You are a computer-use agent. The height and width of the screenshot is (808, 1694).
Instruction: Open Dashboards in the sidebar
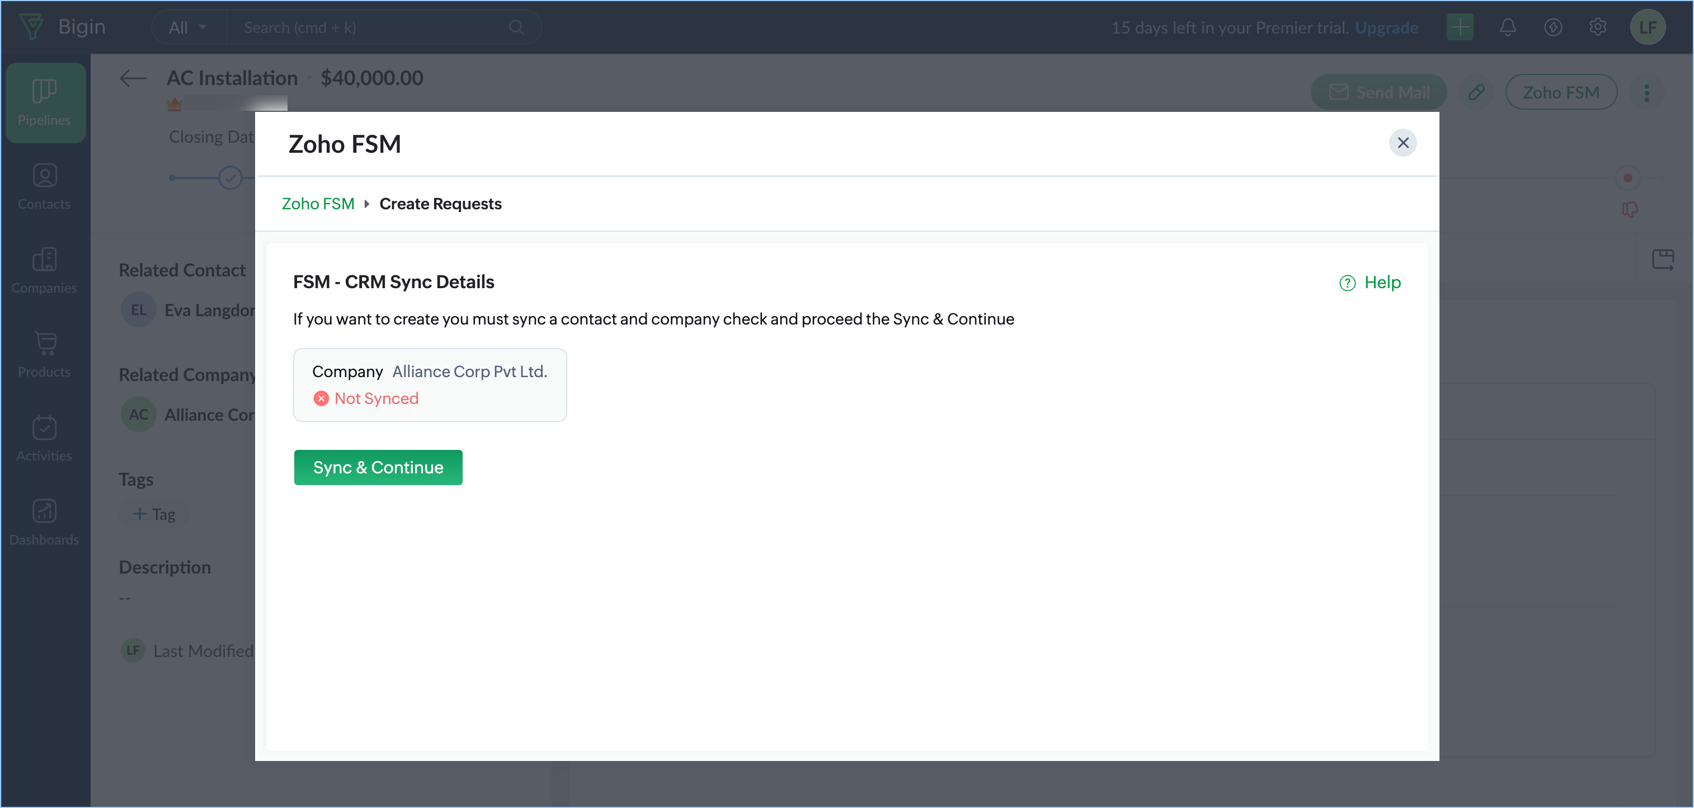point(45,522)
